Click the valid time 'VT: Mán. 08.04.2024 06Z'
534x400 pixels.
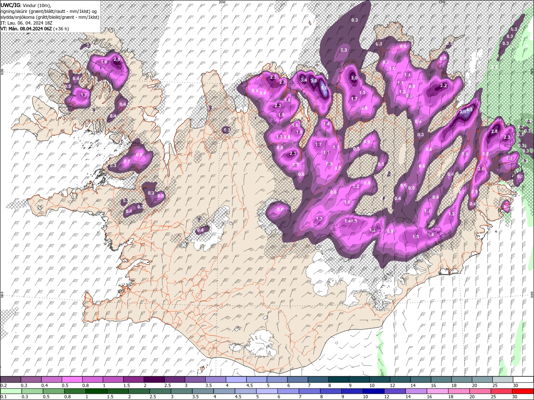click(26, 29)
